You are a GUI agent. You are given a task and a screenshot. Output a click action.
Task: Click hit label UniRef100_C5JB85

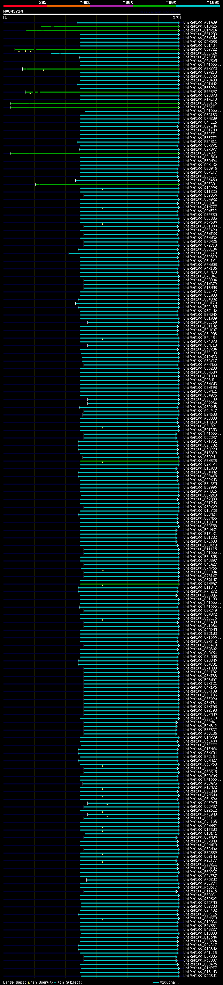(x=200, y=219)
